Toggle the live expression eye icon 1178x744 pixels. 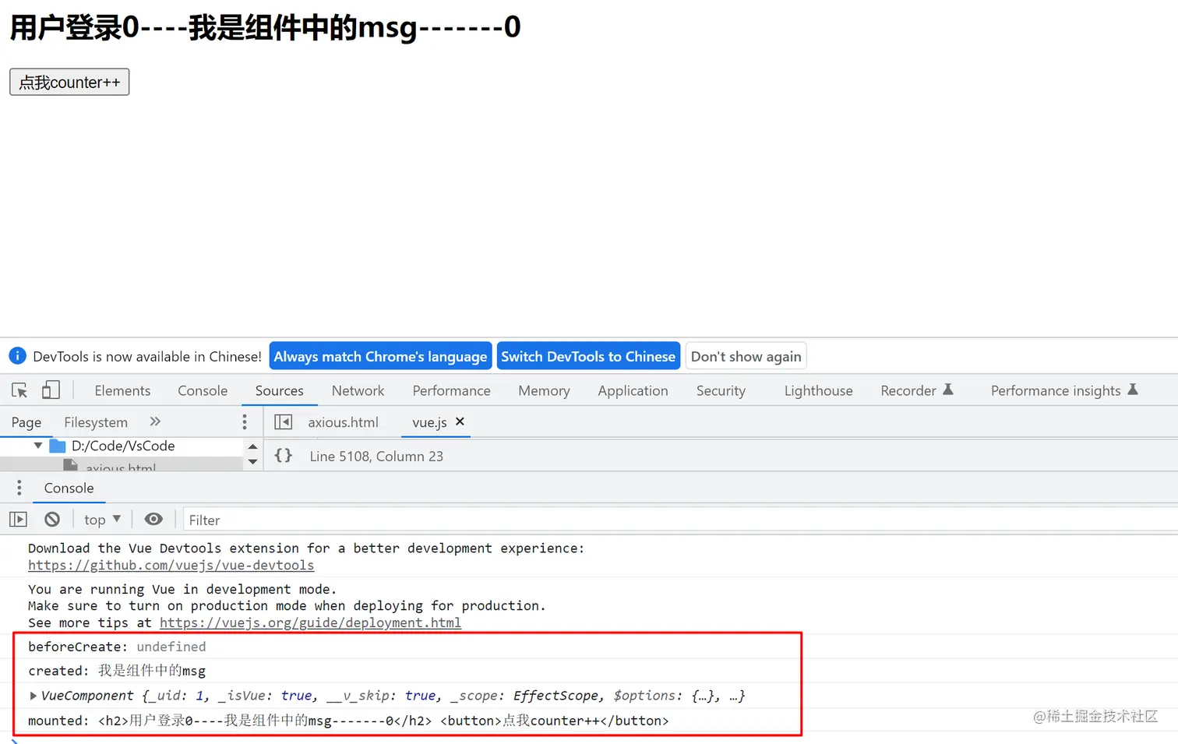[x=153, y=519]
